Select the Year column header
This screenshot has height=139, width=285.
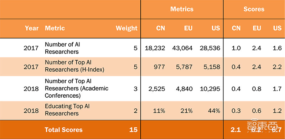point(32,28)
